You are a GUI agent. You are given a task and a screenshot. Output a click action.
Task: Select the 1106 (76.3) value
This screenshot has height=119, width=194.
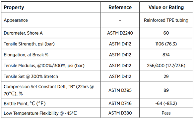(166, 44)
